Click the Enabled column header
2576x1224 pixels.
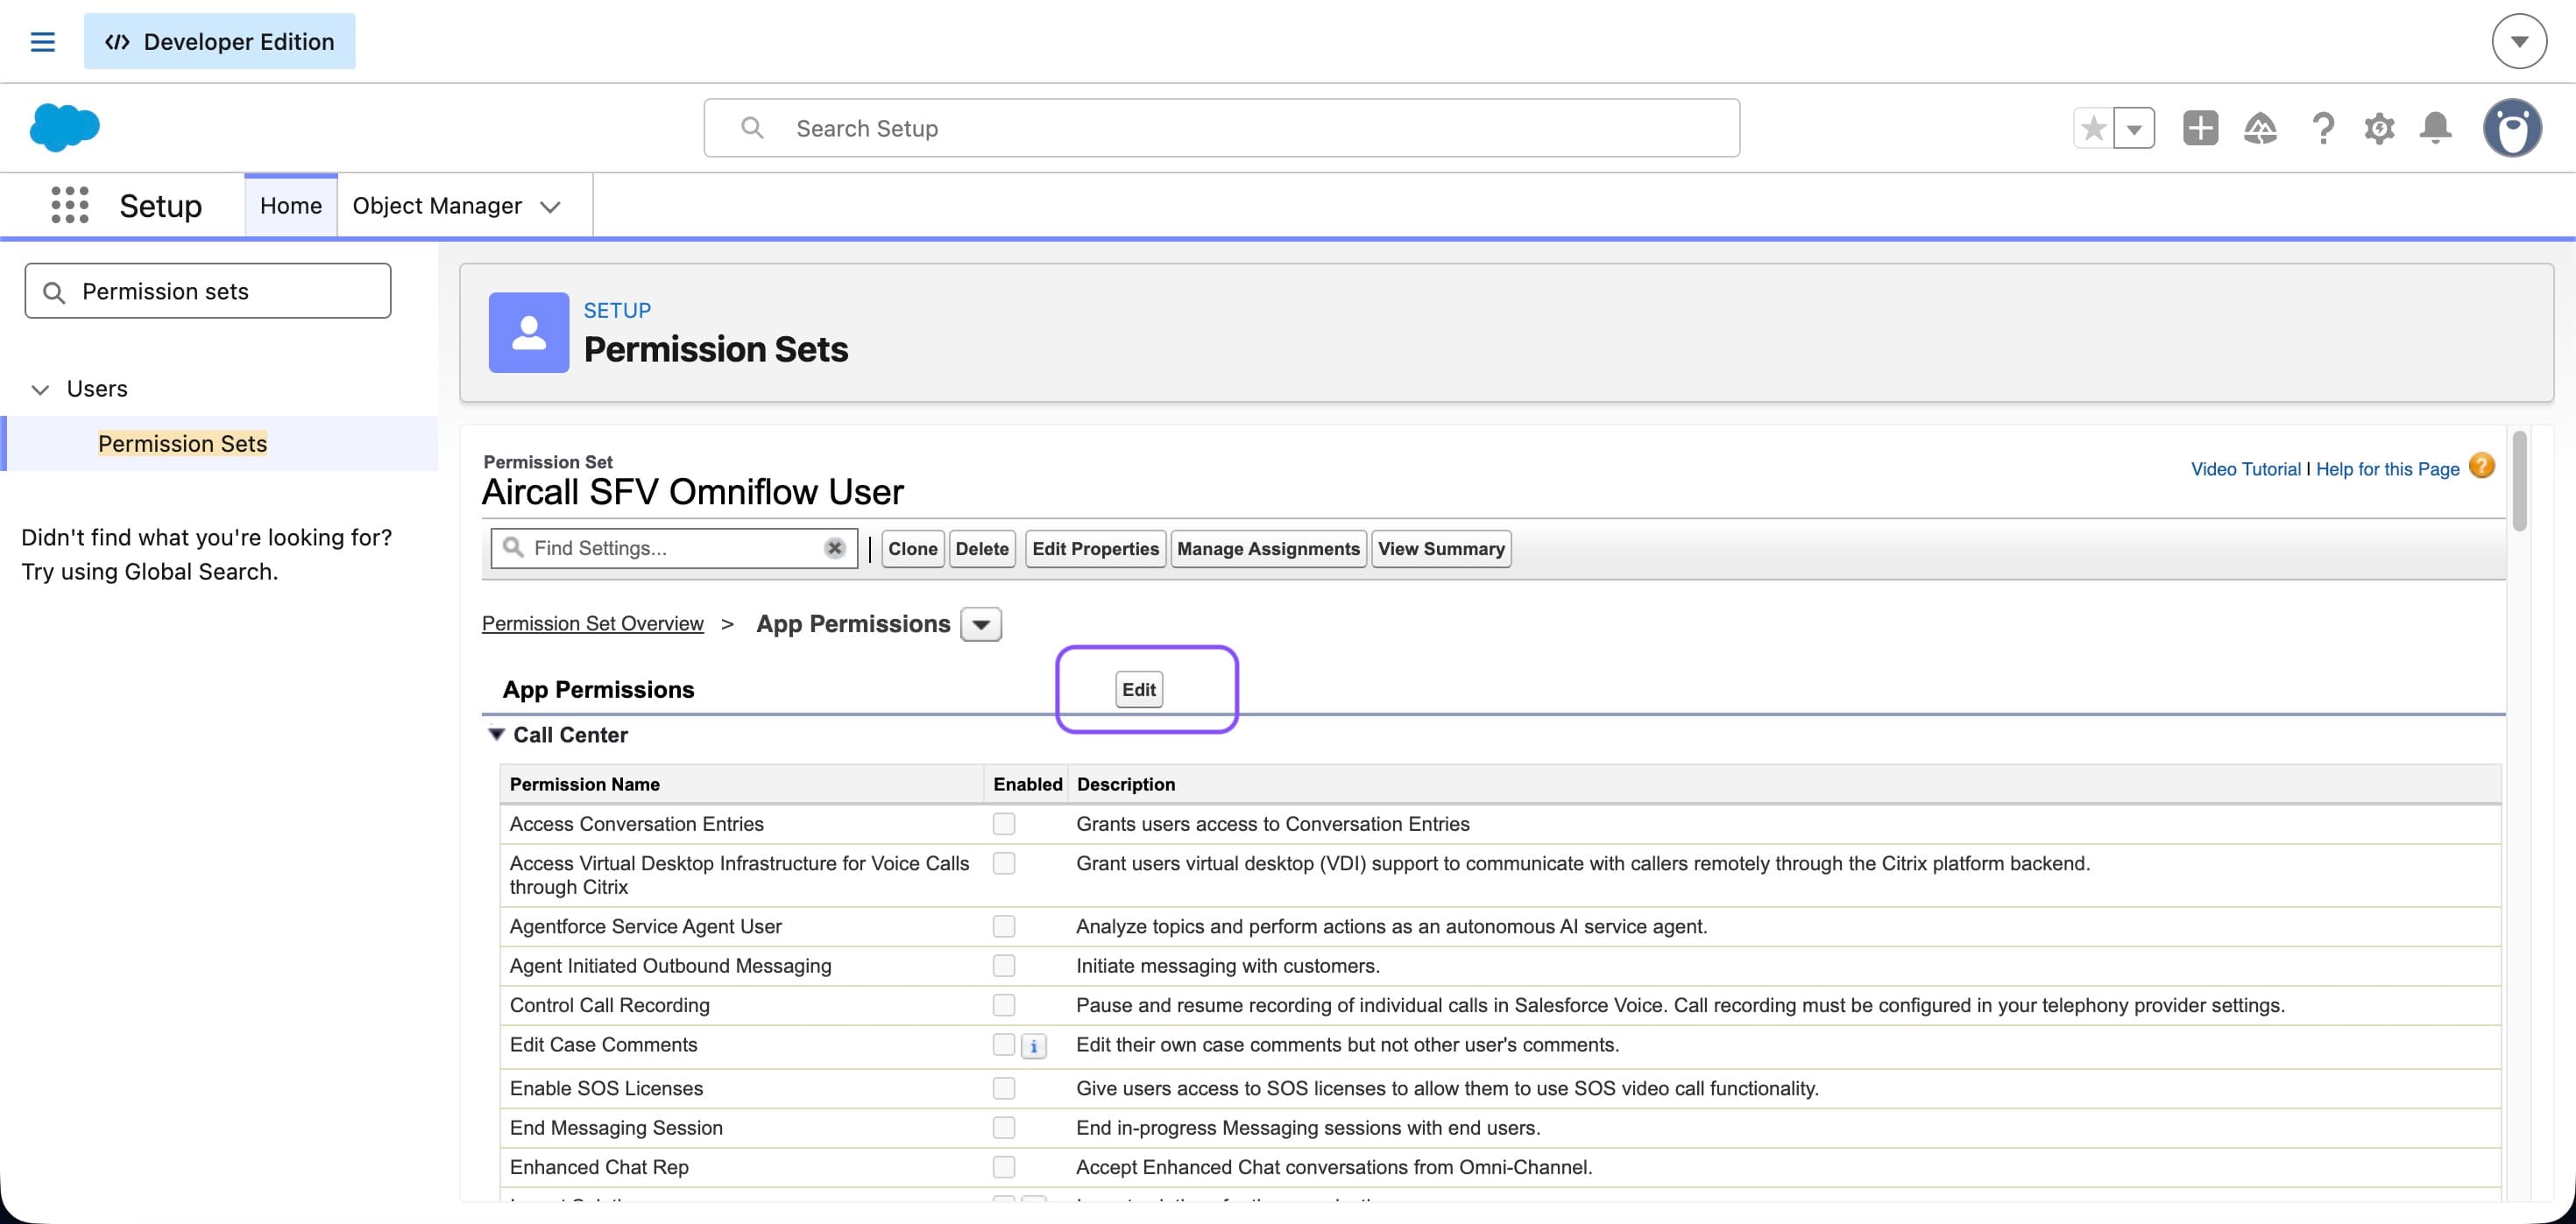coord(1028,784)
